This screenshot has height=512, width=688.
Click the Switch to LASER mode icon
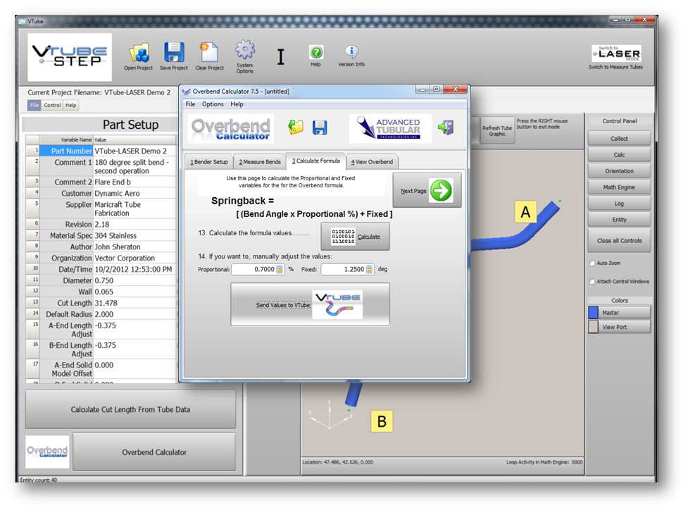[x=615, y=54]
